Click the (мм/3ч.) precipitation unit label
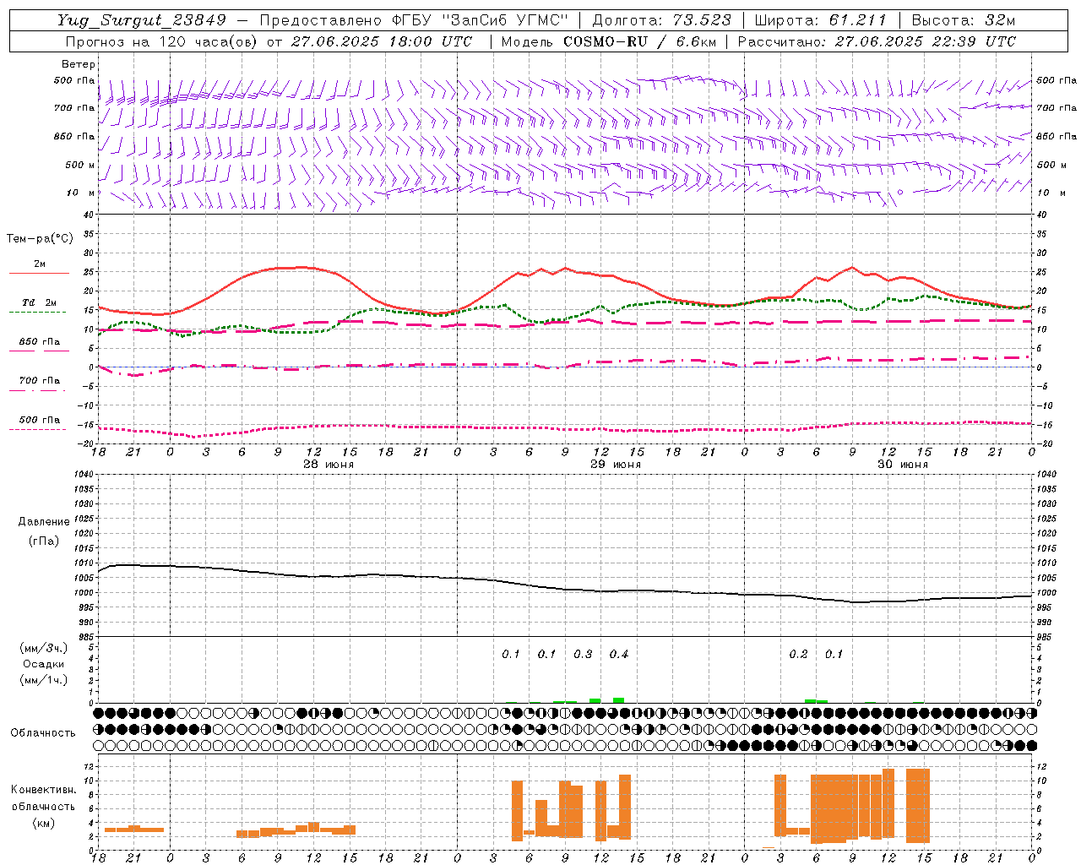Screen dimensions: 1081x865 44,648
